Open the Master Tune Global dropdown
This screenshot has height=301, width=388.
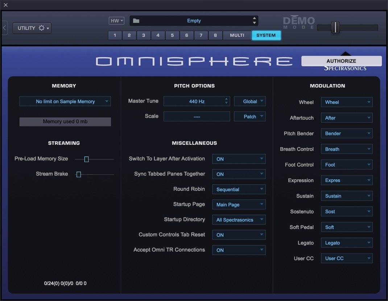click(250, 101)
